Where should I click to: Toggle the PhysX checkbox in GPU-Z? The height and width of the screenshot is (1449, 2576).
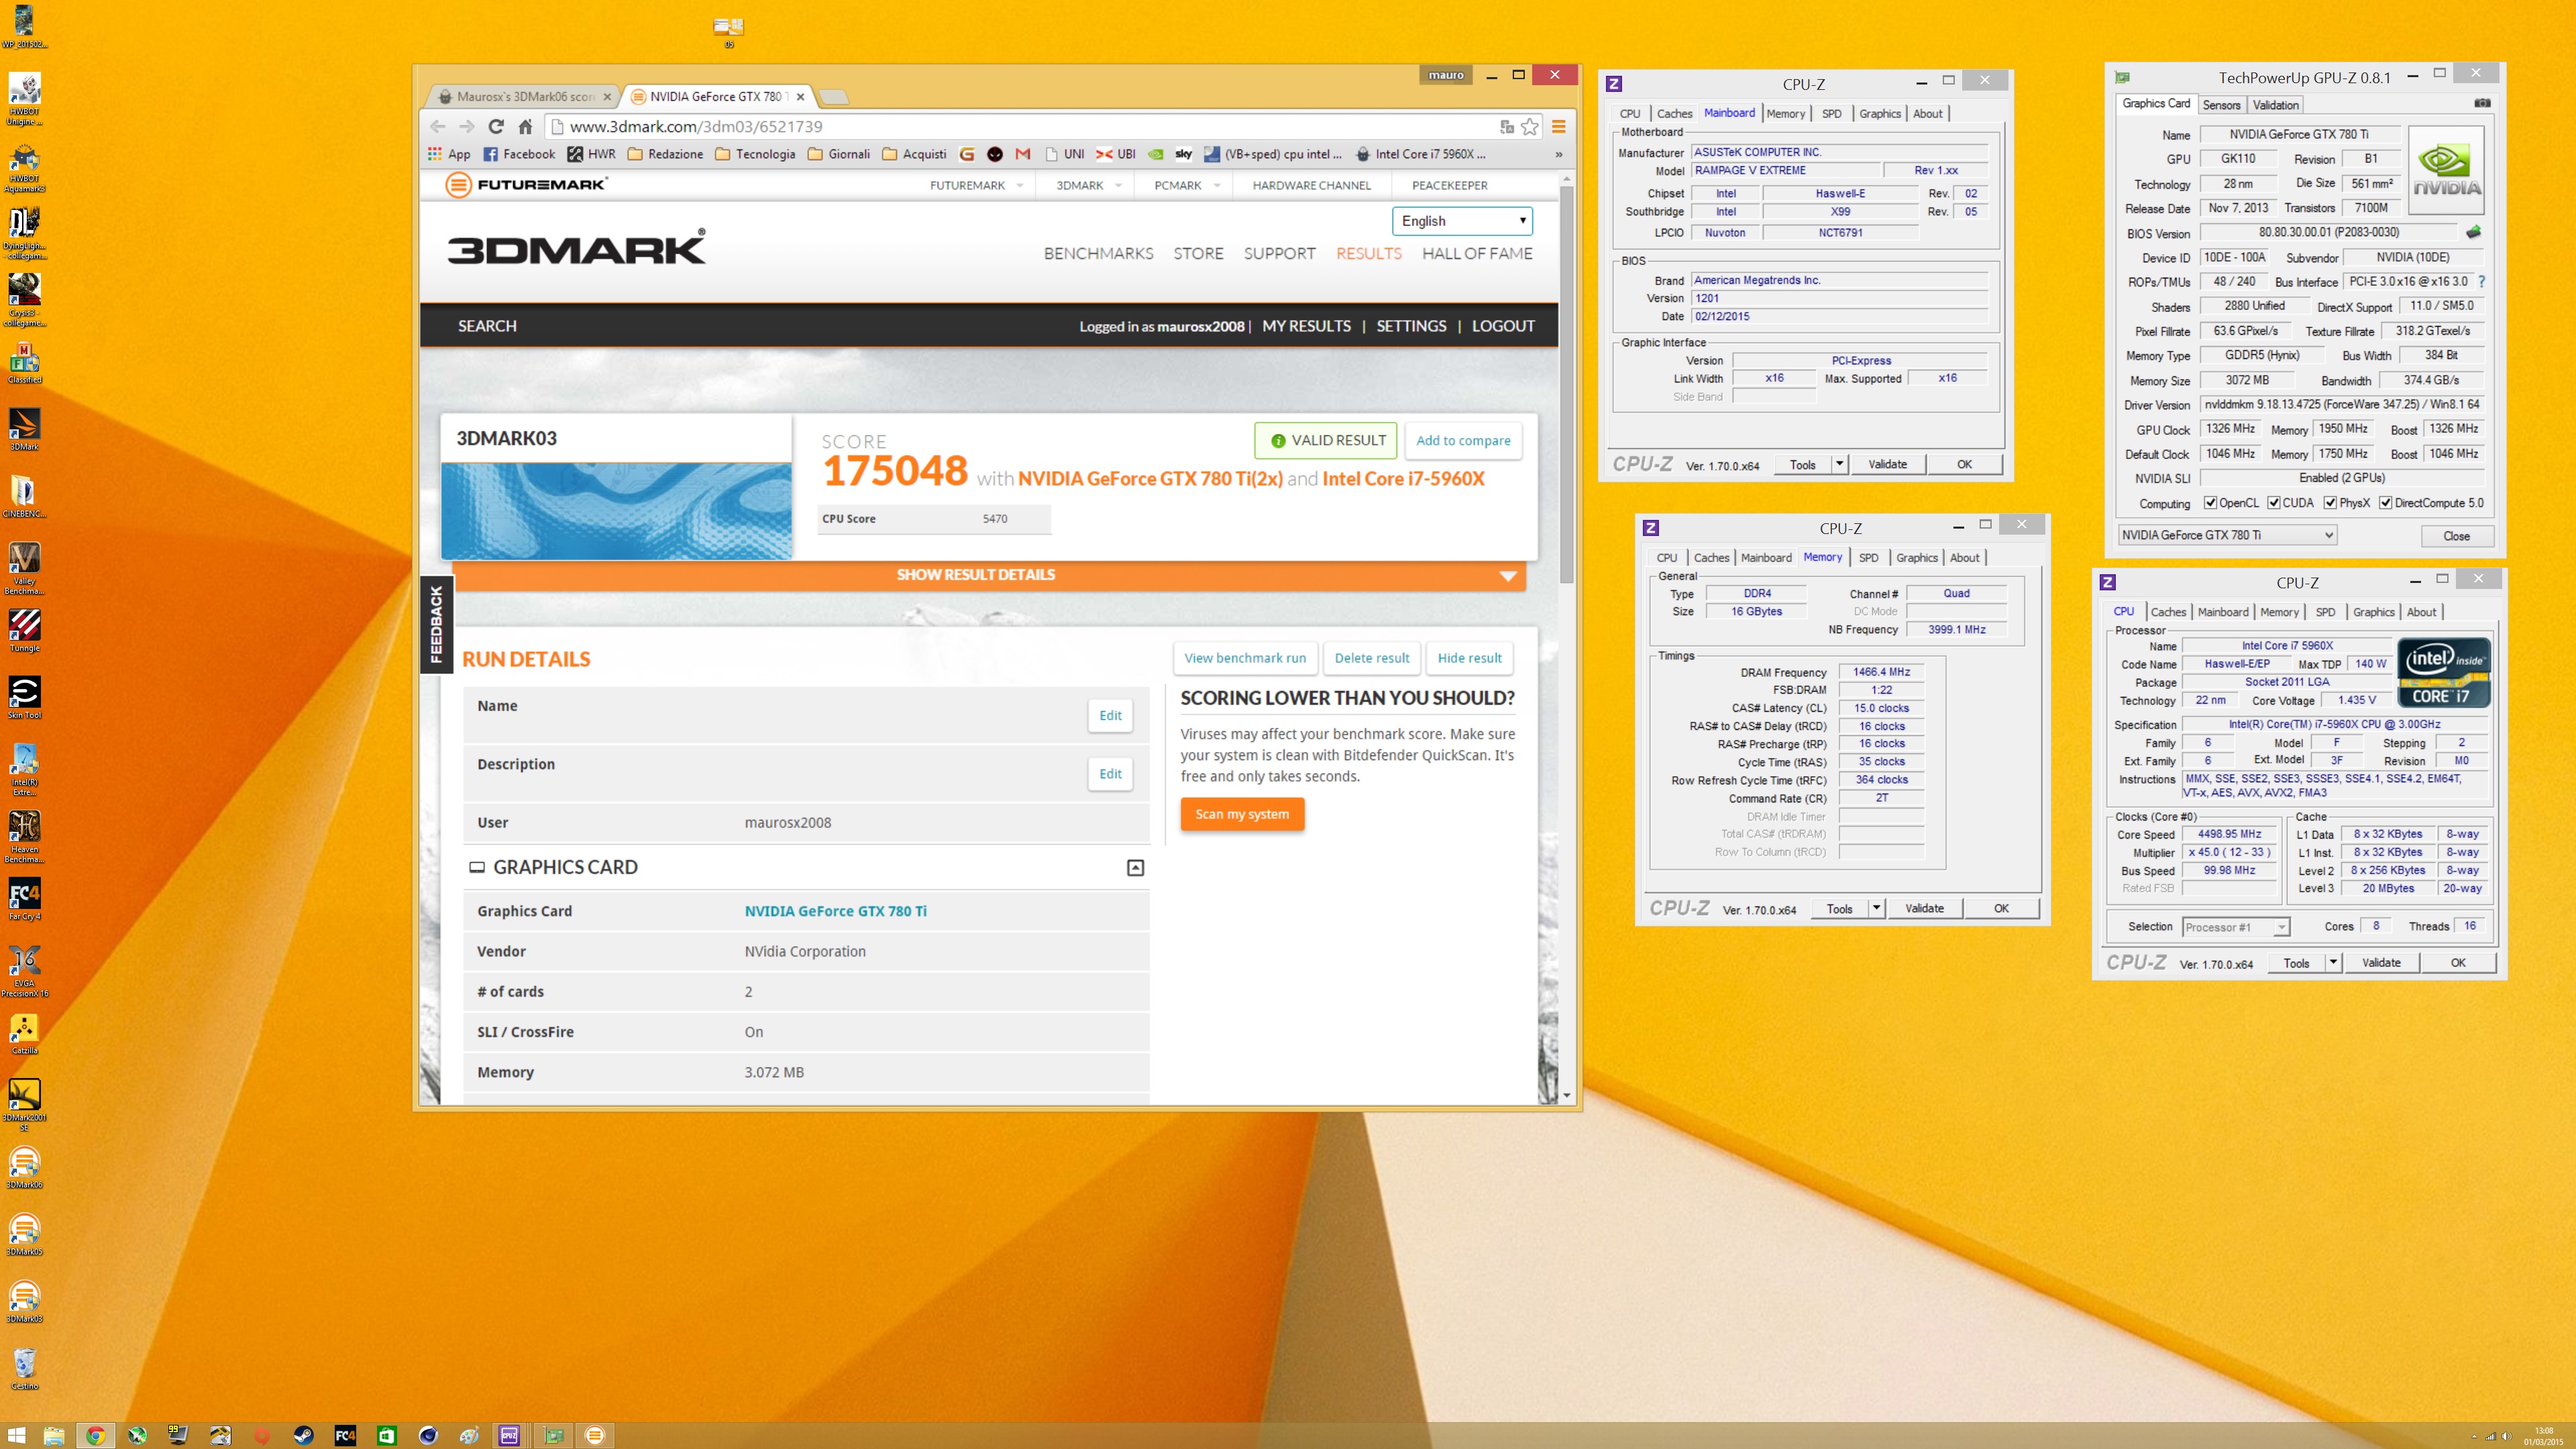(2330, 503)
